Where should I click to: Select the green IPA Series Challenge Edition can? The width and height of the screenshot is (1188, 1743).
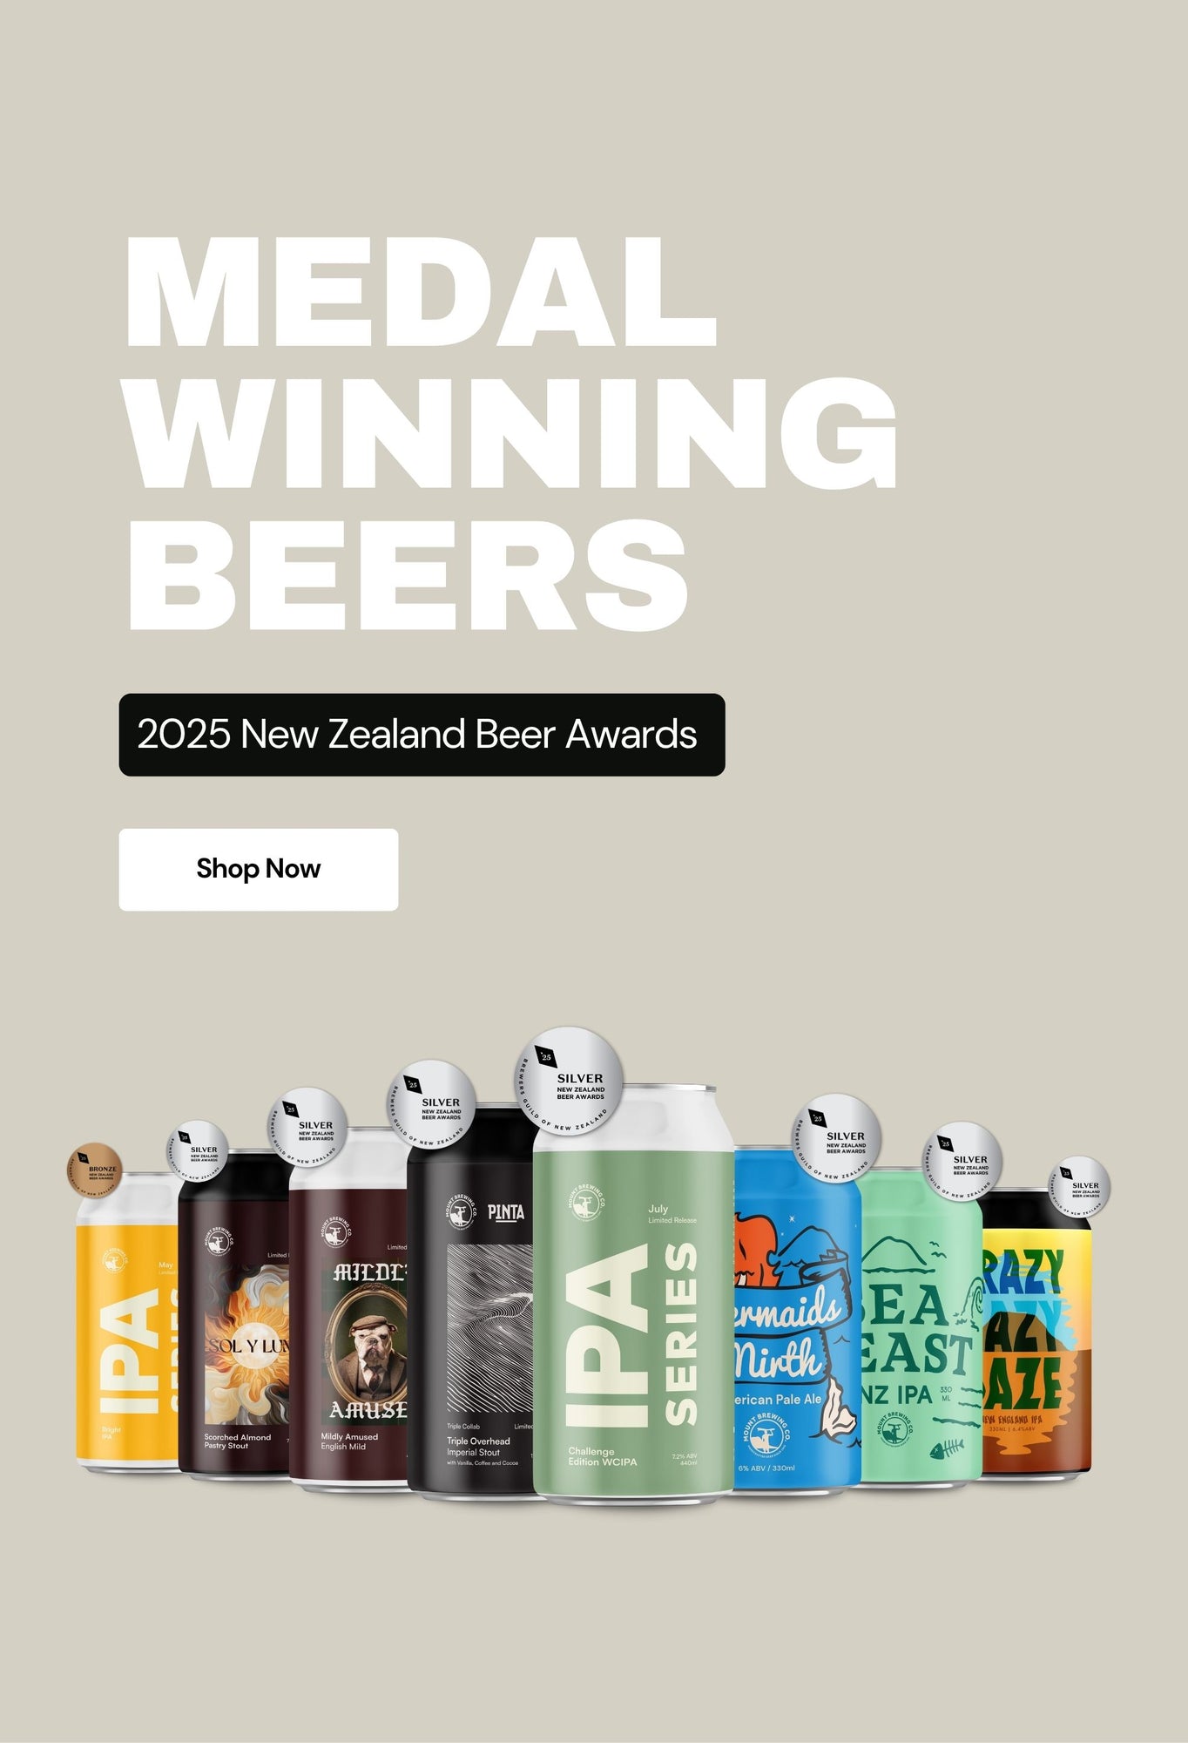(633, 1295)
